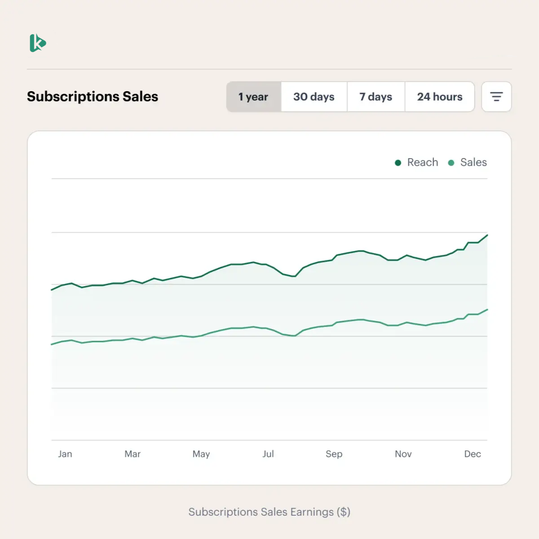The height and width of the screenshot is (539, 539).
Task: Click the light green Sales legend dot
Action: pyautogui.click(x=451, y=163)
